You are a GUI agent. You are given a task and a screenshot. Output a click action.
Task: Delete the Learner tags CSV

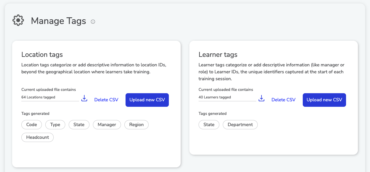tap(283, 100)
